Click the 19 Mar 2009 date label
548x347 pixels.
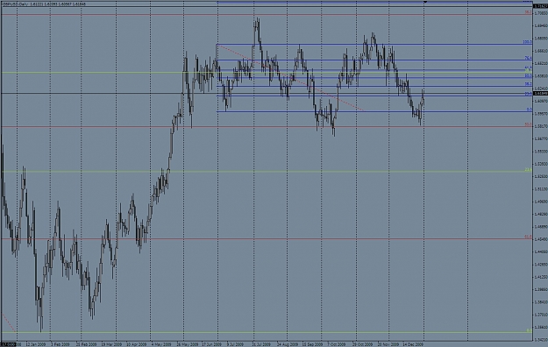(x=111, y=344)
